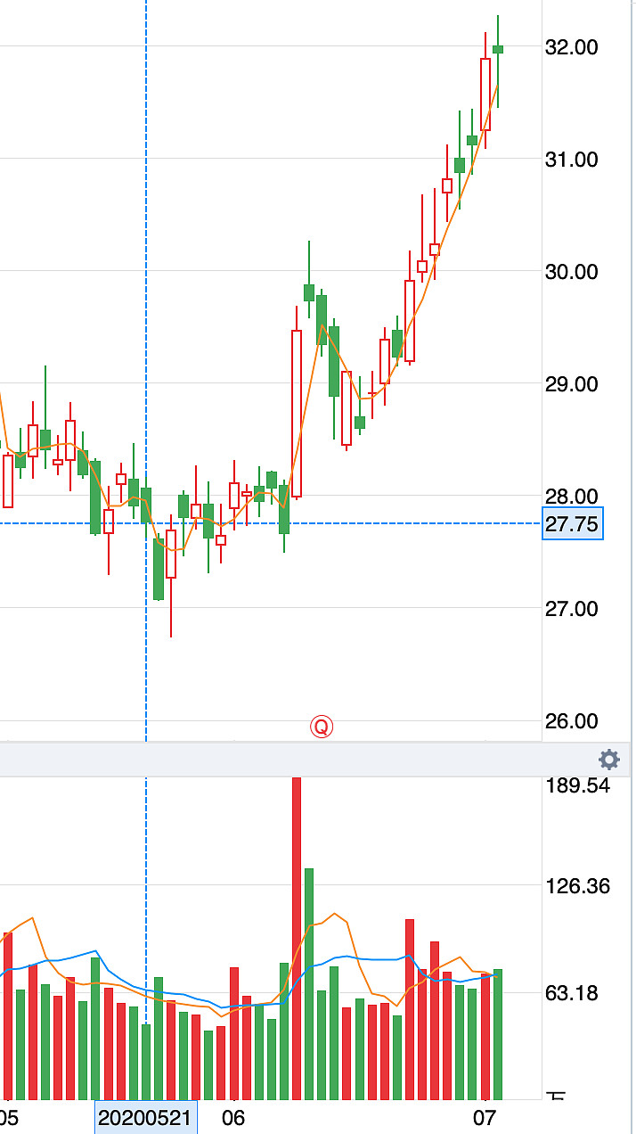The image size is (636, 1134).
Task: Click the 20200521 crosshair date label
Action: pyautogui.click(x=145, y=1117)
